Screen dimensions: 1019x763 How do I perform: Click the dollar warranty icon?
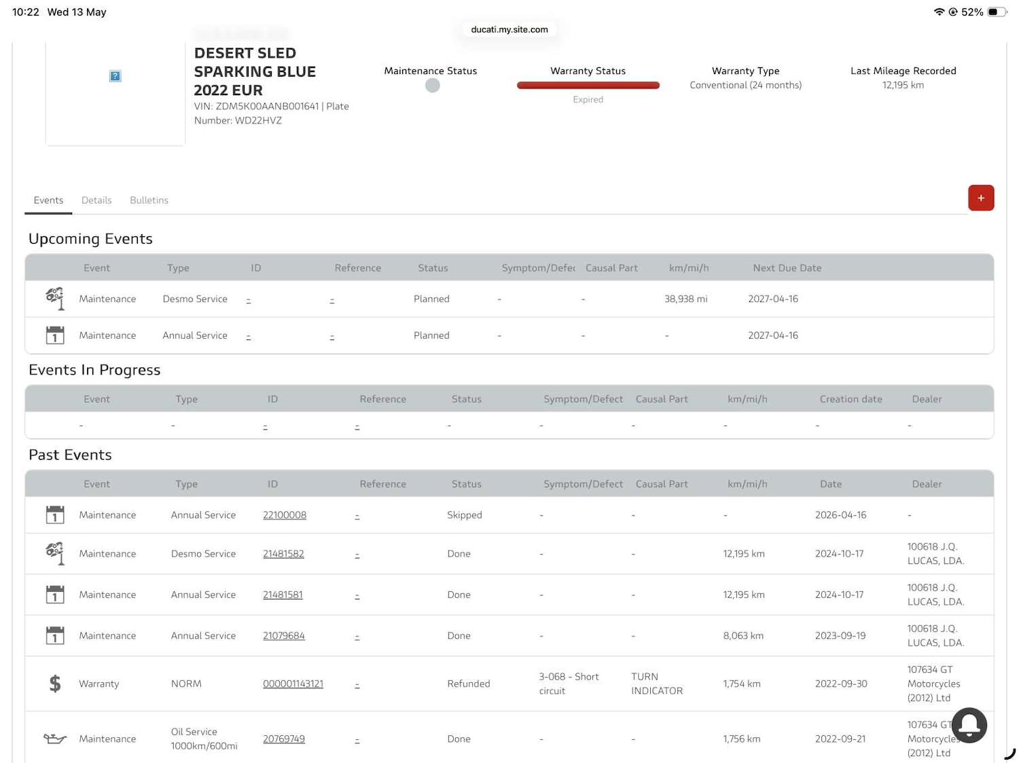pyautogui.click(x=55, y=684)
